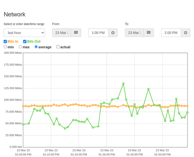
Task: Click the 25.000 Mbits axis label
Action: click(14, 135)
